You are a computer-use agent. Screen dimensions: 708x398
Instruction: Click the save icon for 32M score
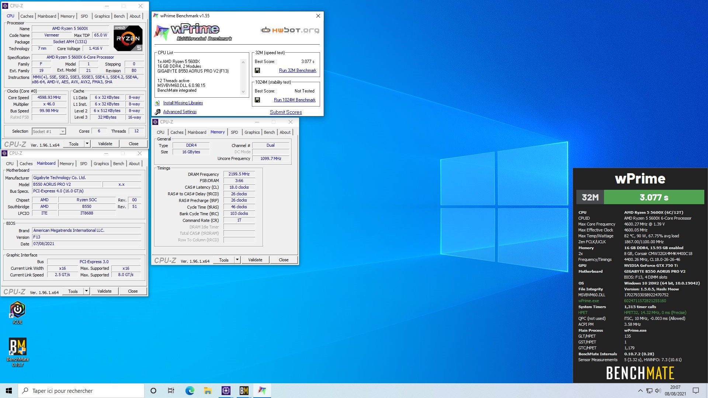257,70
